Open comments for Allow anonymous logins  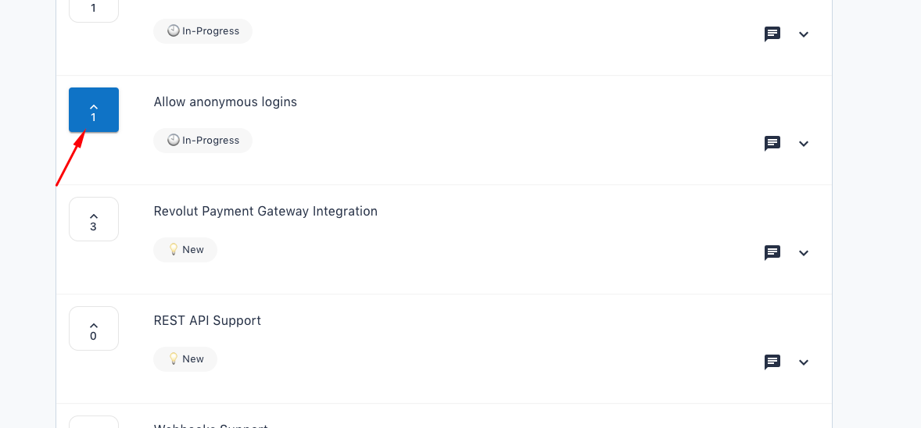772,143
